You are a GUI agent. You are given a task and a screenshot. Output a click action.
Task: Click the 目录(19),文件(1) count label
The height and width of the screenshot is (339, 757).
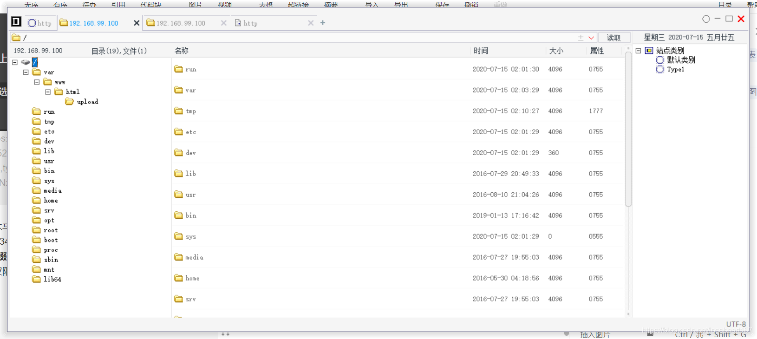pos(119,51)
